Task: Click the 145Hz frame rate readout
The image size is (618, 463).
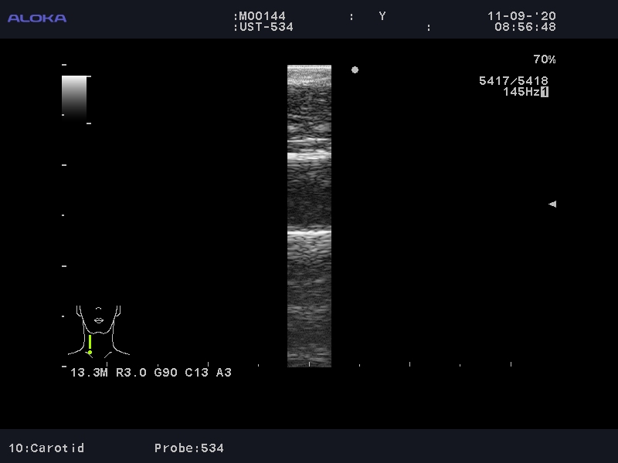Action: pos(521,92)
